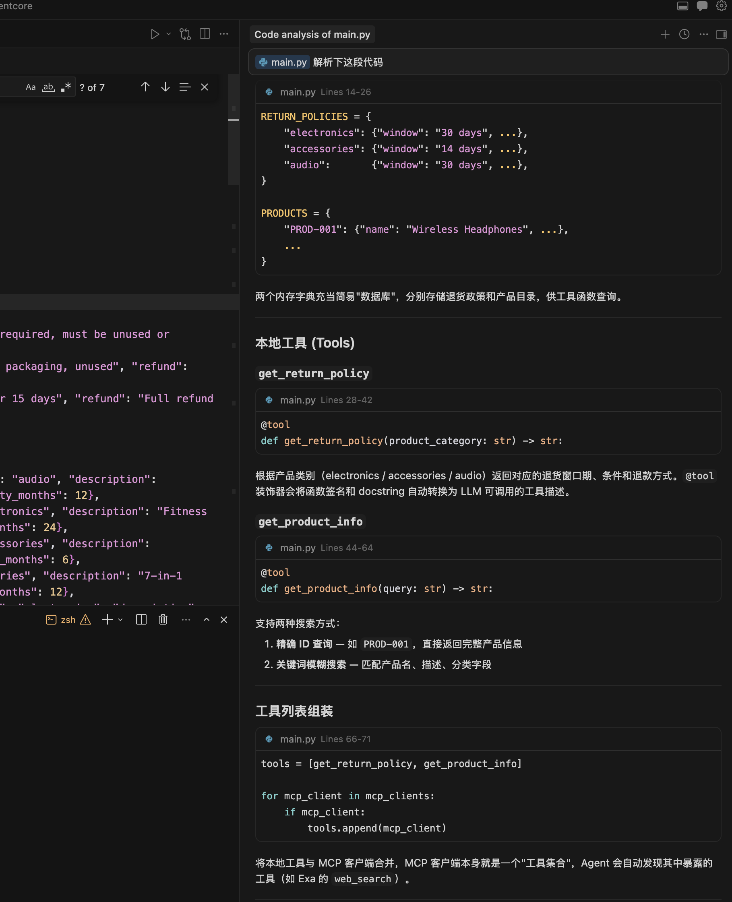732x902 pixels.
Task: Toggle find in selection icon
Action: click(x=185, y=87)
